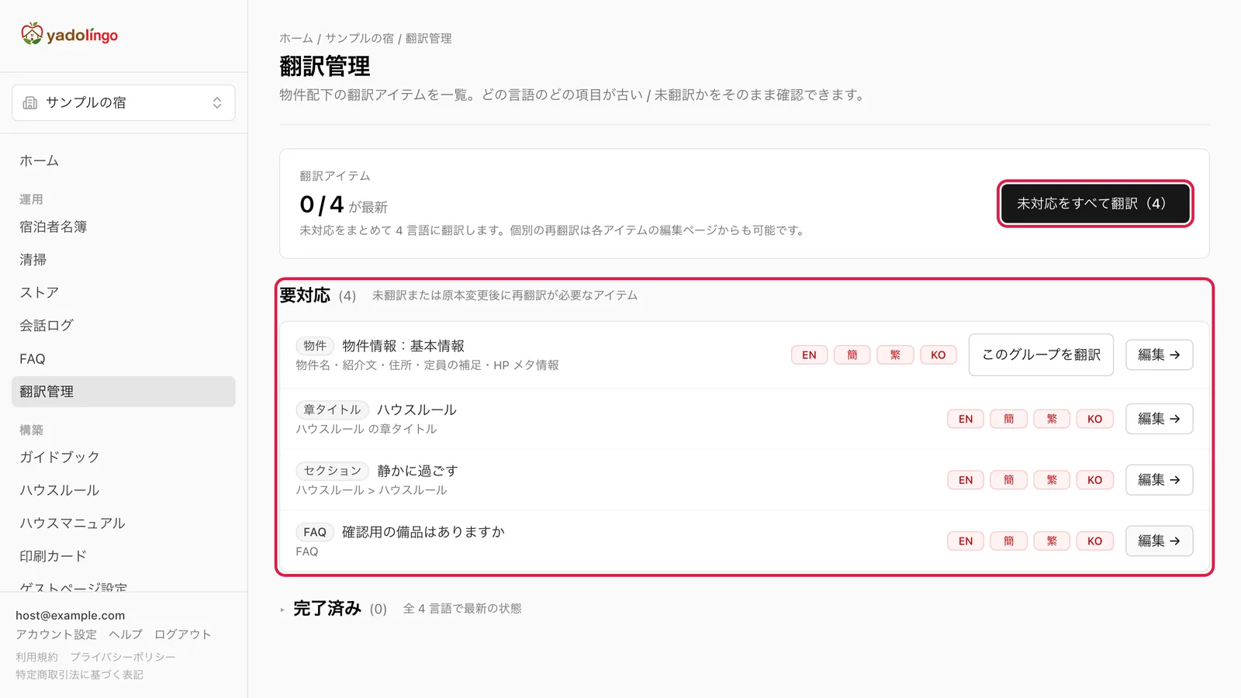Click the 要対応 section heading
The image size is (1241, 698).
pos(305,295)
